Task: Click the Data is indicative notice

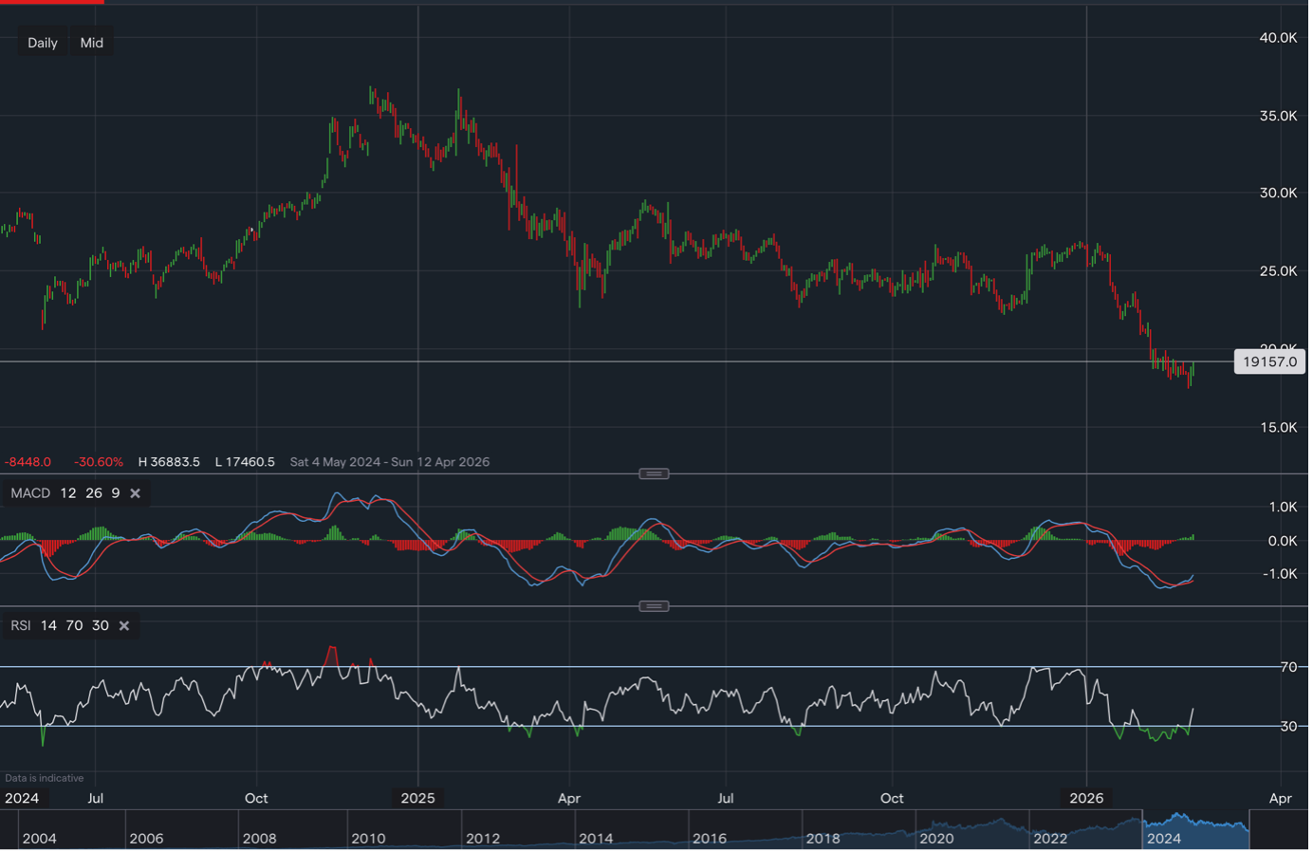Action: [45, 777]
